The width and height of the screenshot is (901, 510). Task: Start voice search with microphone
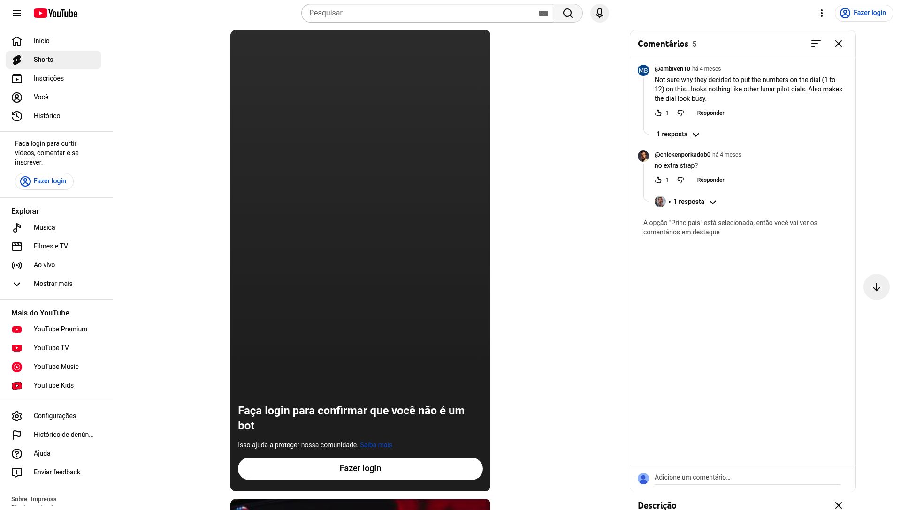599,13
